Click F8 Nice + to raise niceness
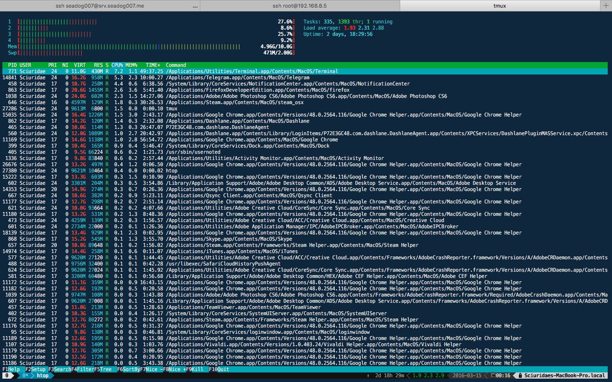This screenshot has width=612, height=382. (175, 369)
